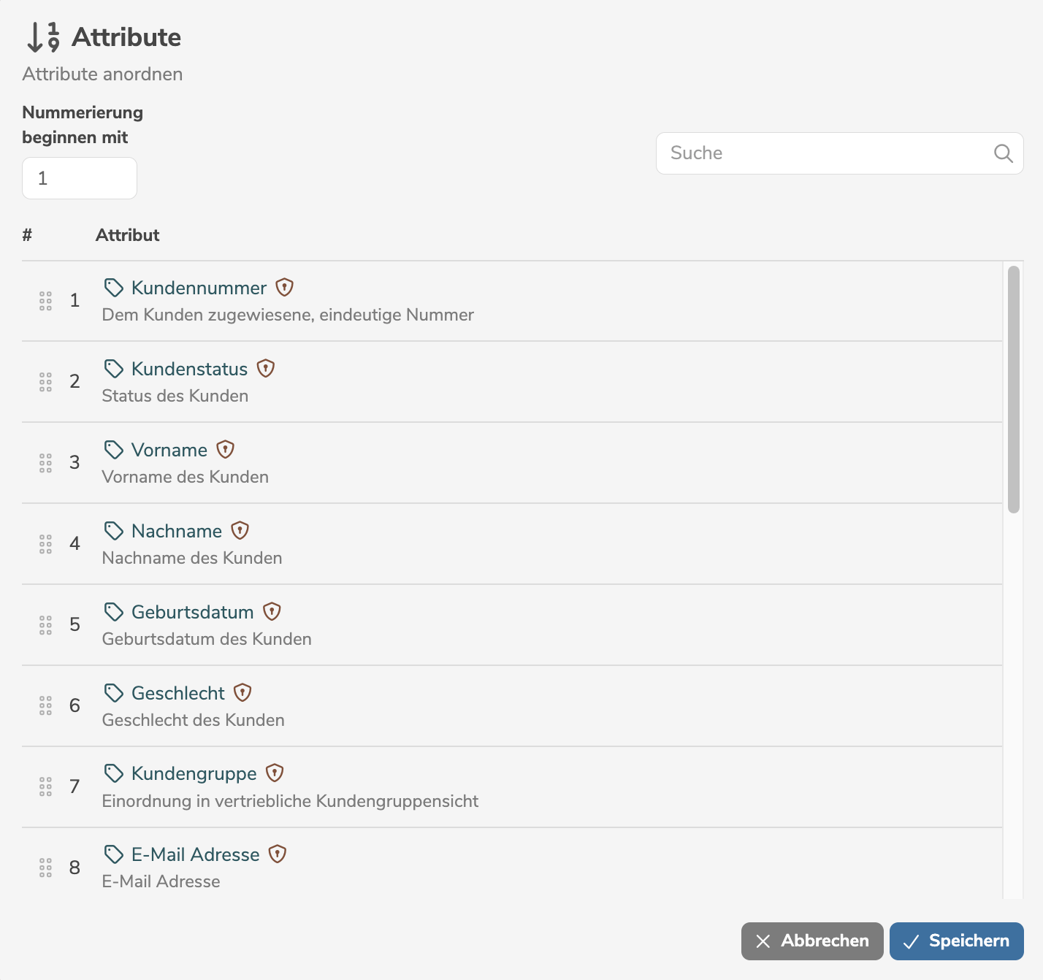Open the Kundennummer attribute link
The width and height of the screenshot is (1043, 980).
point(199,288)
